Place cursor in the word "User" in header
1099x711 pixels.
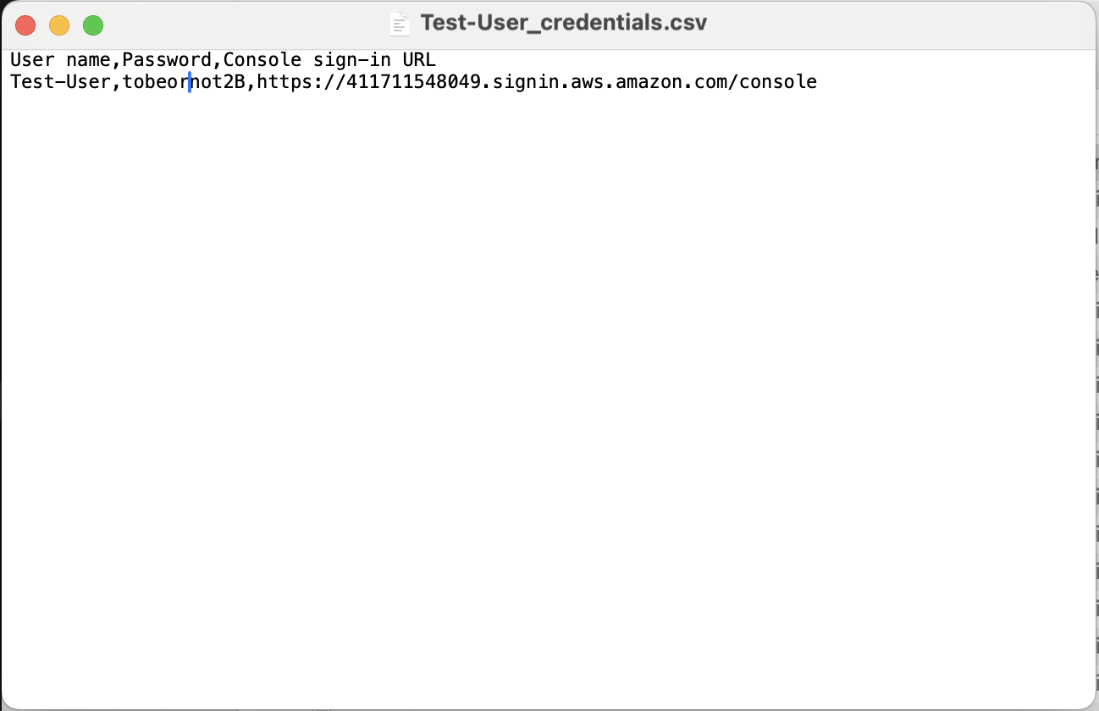32,60
